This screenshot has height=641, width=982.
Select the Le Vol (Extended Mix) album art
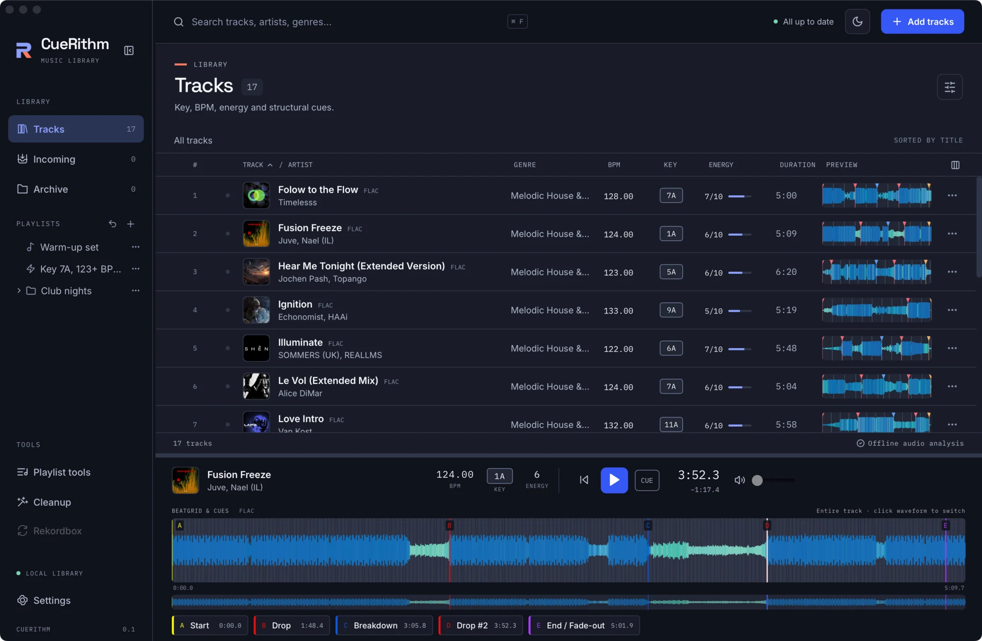(x=256, y=386)
